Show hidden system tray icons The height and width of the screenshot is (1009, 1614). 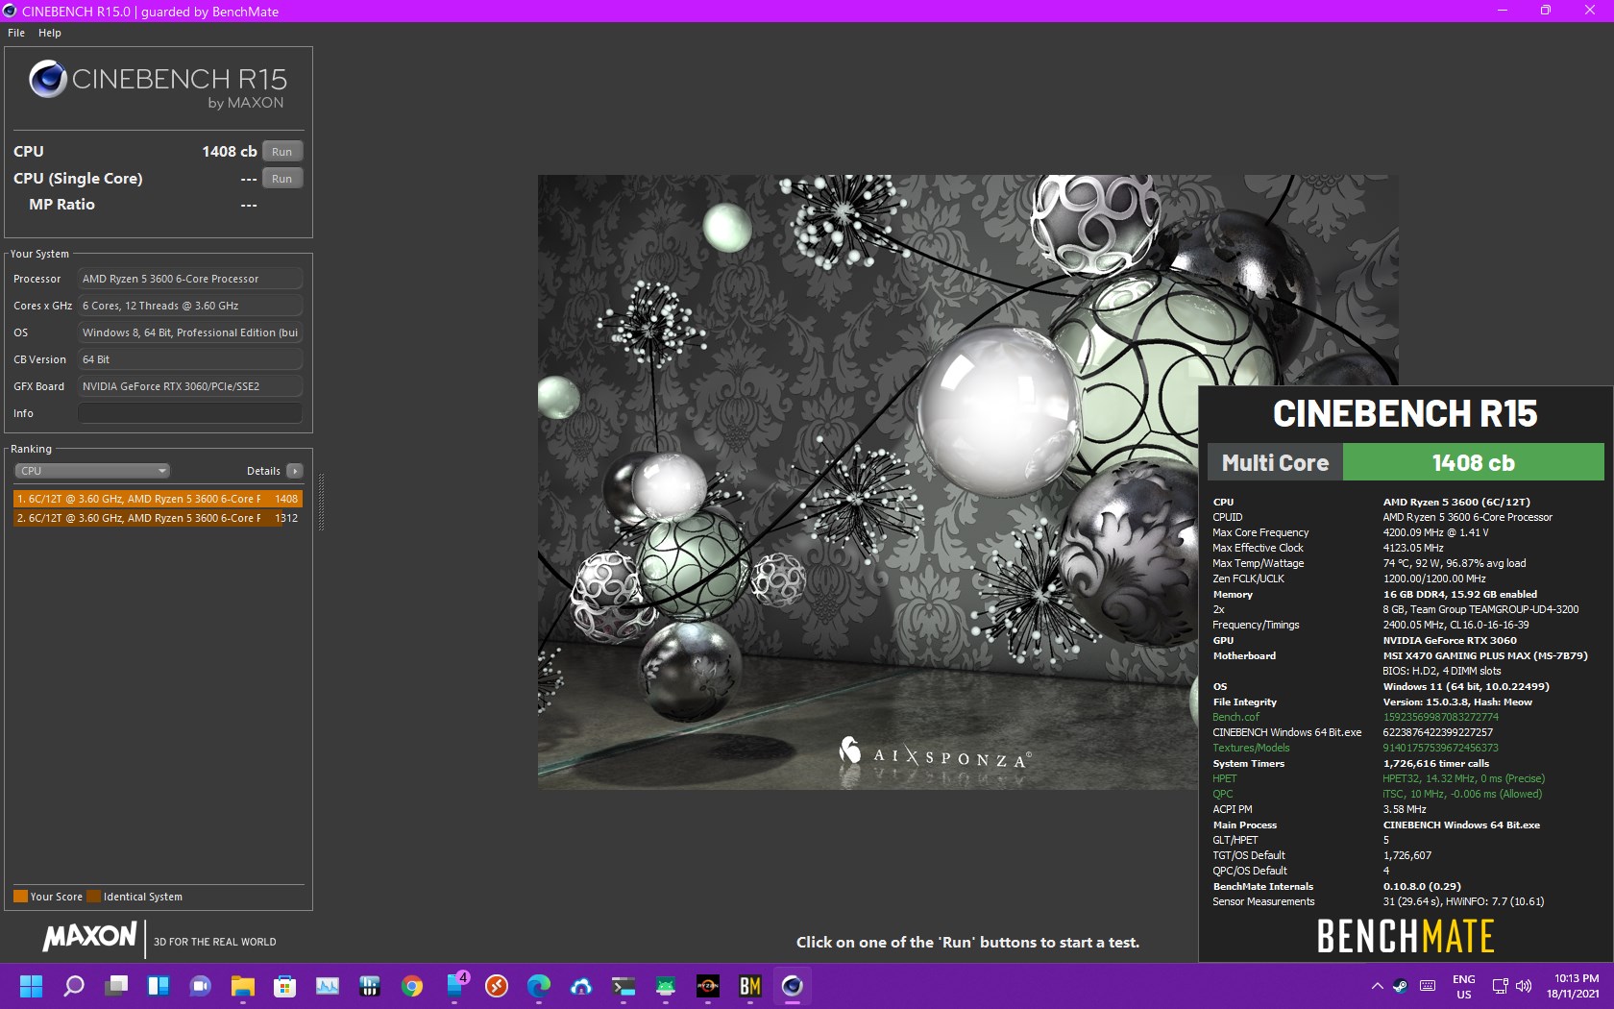[1377, 986]
